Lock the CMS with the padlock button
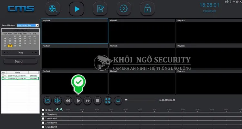 [x=147, y=9]
